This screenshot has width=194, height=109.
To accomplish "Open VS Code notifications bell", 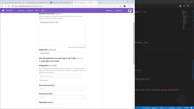I will (192, 108).
